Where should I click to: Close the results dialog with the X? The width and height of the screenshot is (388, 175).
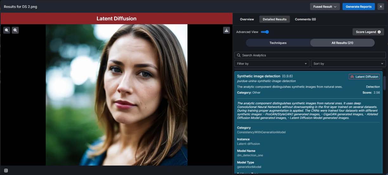[x=381, y=7]
